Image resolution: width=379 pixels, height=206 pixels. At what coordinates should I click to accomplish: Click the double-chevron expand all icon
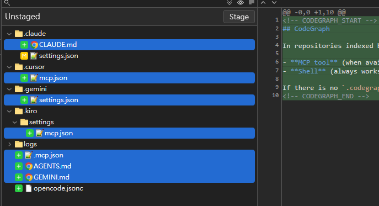229,3
